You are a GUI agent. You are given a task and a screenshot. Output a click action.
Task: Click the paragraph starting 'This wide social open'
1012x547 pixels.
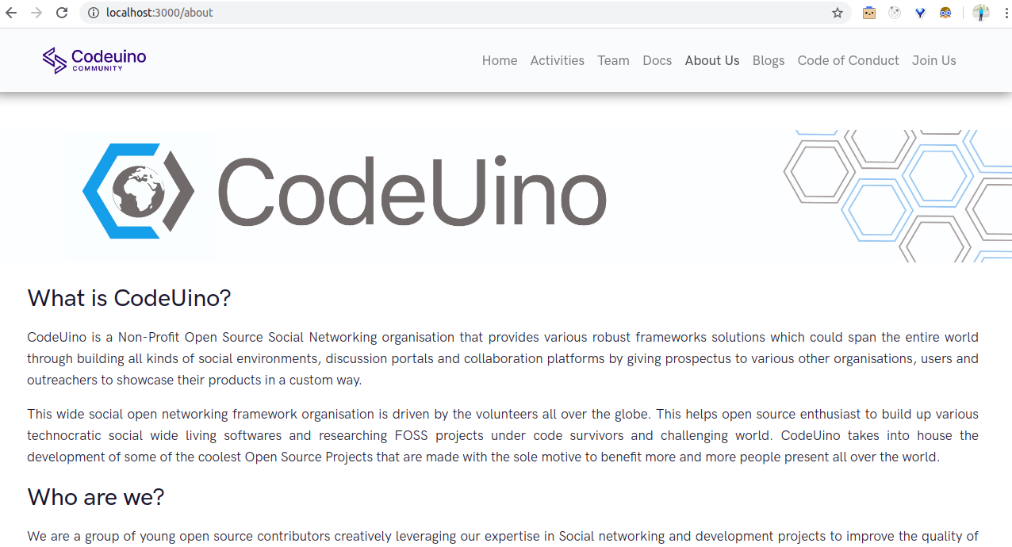coord(503,435)
